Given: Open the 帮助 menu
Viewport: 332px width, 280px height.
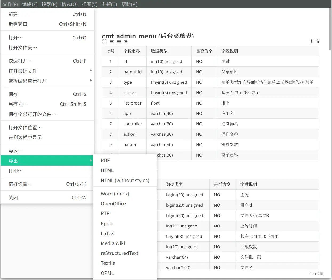Looking at the screenshot, I should pos(129,4).
